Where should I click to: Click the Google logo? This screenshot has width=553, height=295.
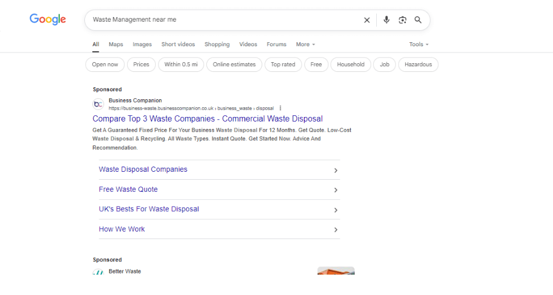(x=48, y=19)
